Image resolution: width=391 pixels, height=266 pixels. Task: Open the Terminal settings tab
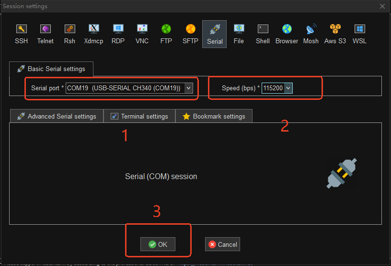pyautogui.click(x=139, y=116)
